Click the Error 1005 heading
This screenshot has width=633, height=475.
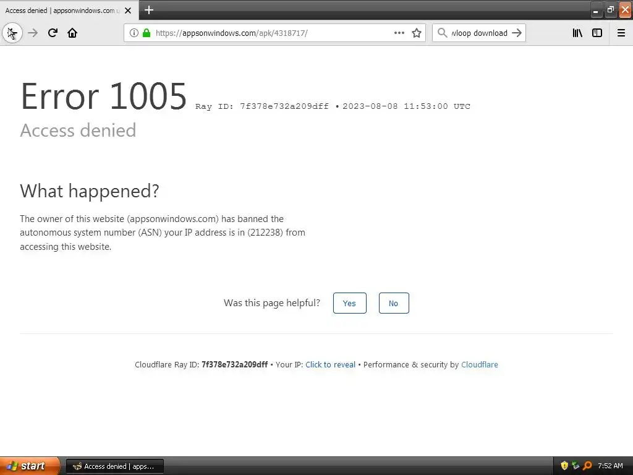coord(104,96)
